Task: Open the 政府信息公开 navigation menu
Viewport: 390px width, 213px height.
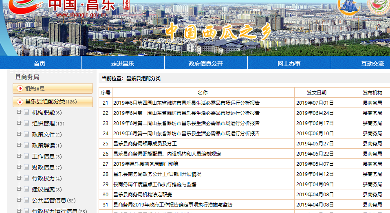Action: (x=206, y=64)
